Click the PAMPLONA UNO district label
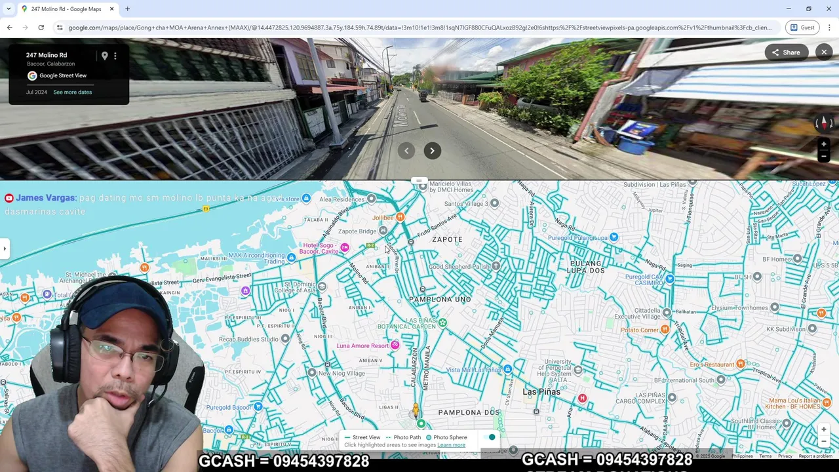839x472 pixels. 440,299
